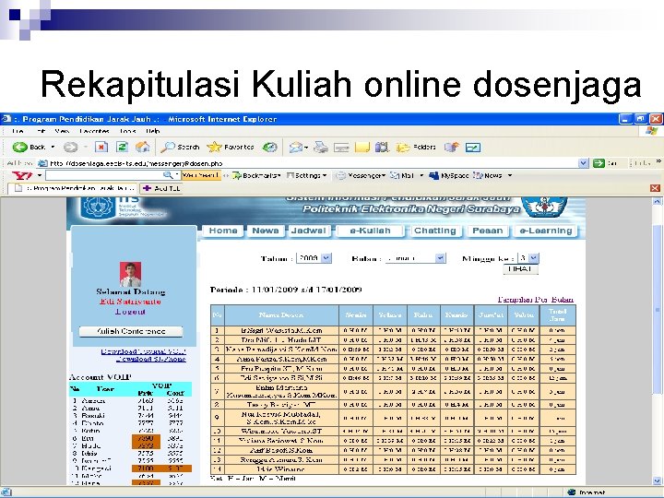This screenshot has width=664, height=498.
Task: Go to the Home page tab
Action: [223, 231]
